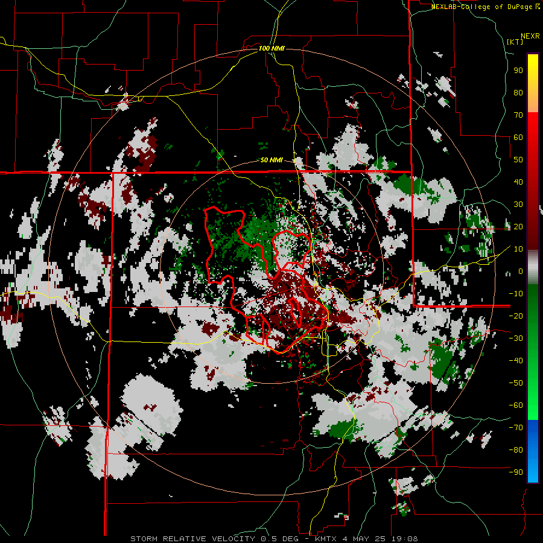The height and width of the screenshot is (543, 543).
Task: Click the -30 value on velocity scale
Action: [516, 338]
